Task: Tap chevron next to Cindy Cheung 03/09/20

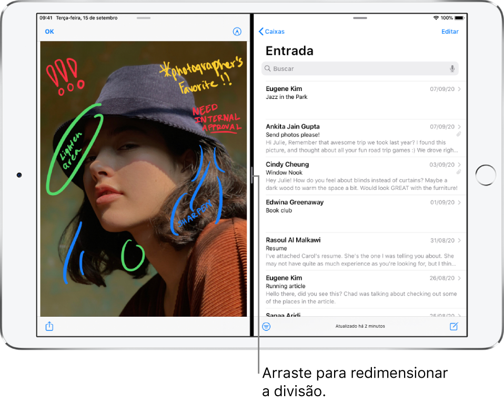Action: point(459,165)
